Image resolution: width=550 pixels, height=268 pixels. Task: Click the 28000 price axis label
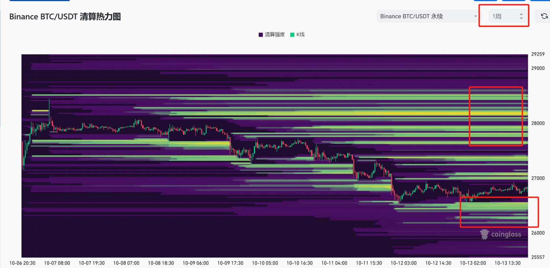coord(538,123)
